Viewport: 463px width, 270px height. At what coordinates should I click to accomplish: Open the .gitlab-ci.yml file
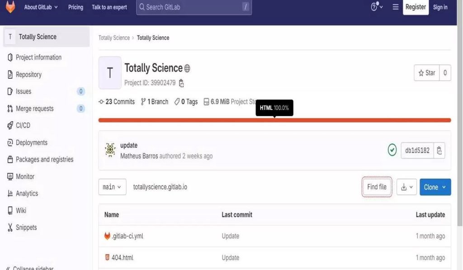(127, 236)
